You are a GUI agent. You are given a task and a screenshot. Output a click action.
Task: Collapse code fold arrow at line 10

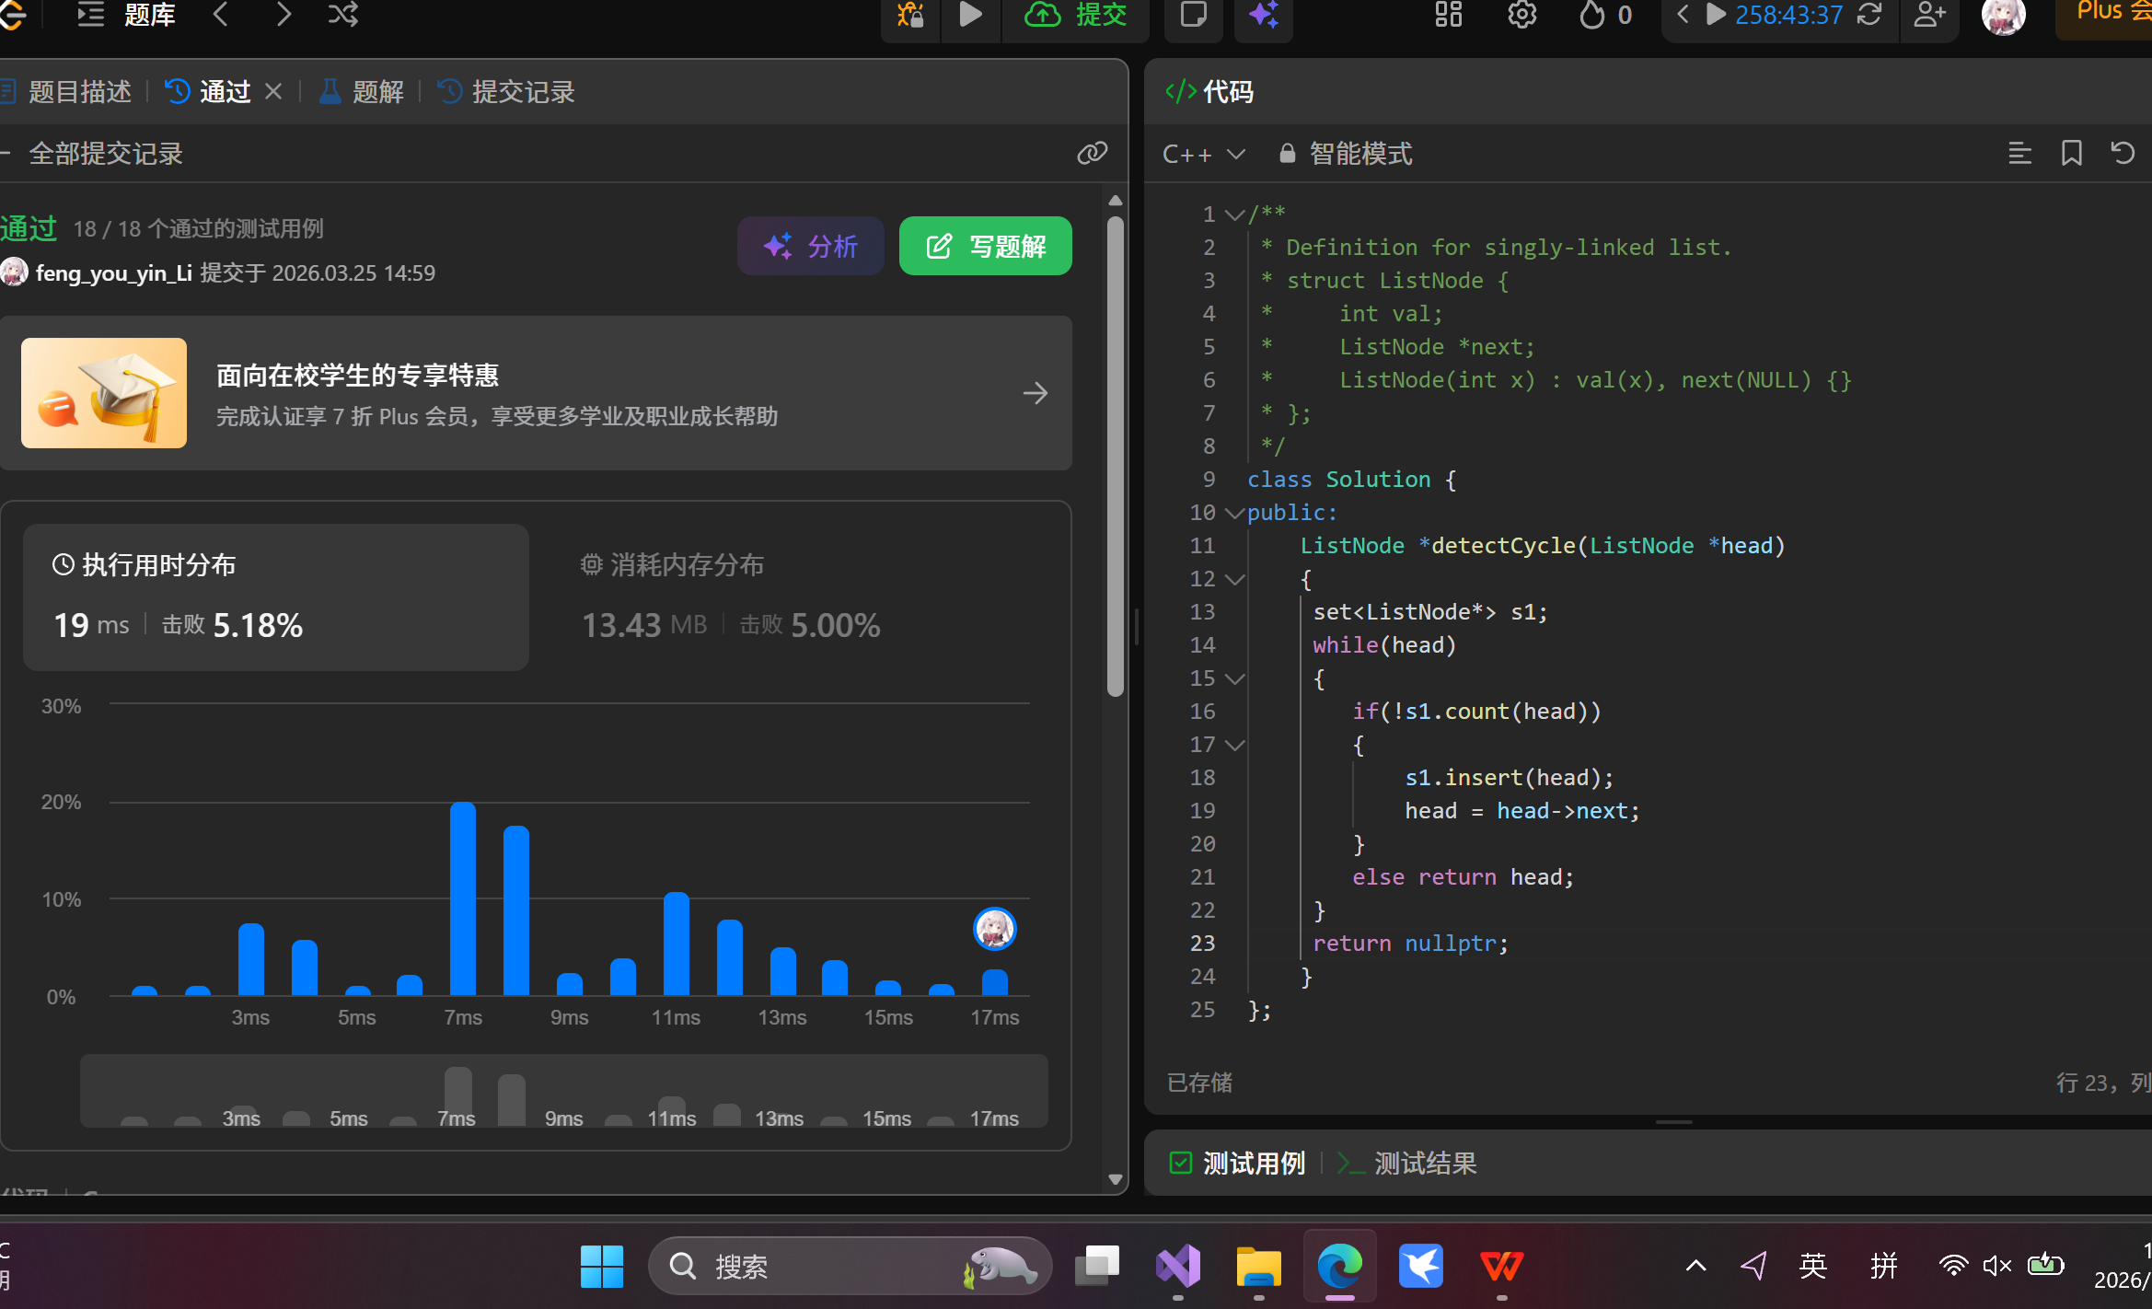pos(1234,513)
